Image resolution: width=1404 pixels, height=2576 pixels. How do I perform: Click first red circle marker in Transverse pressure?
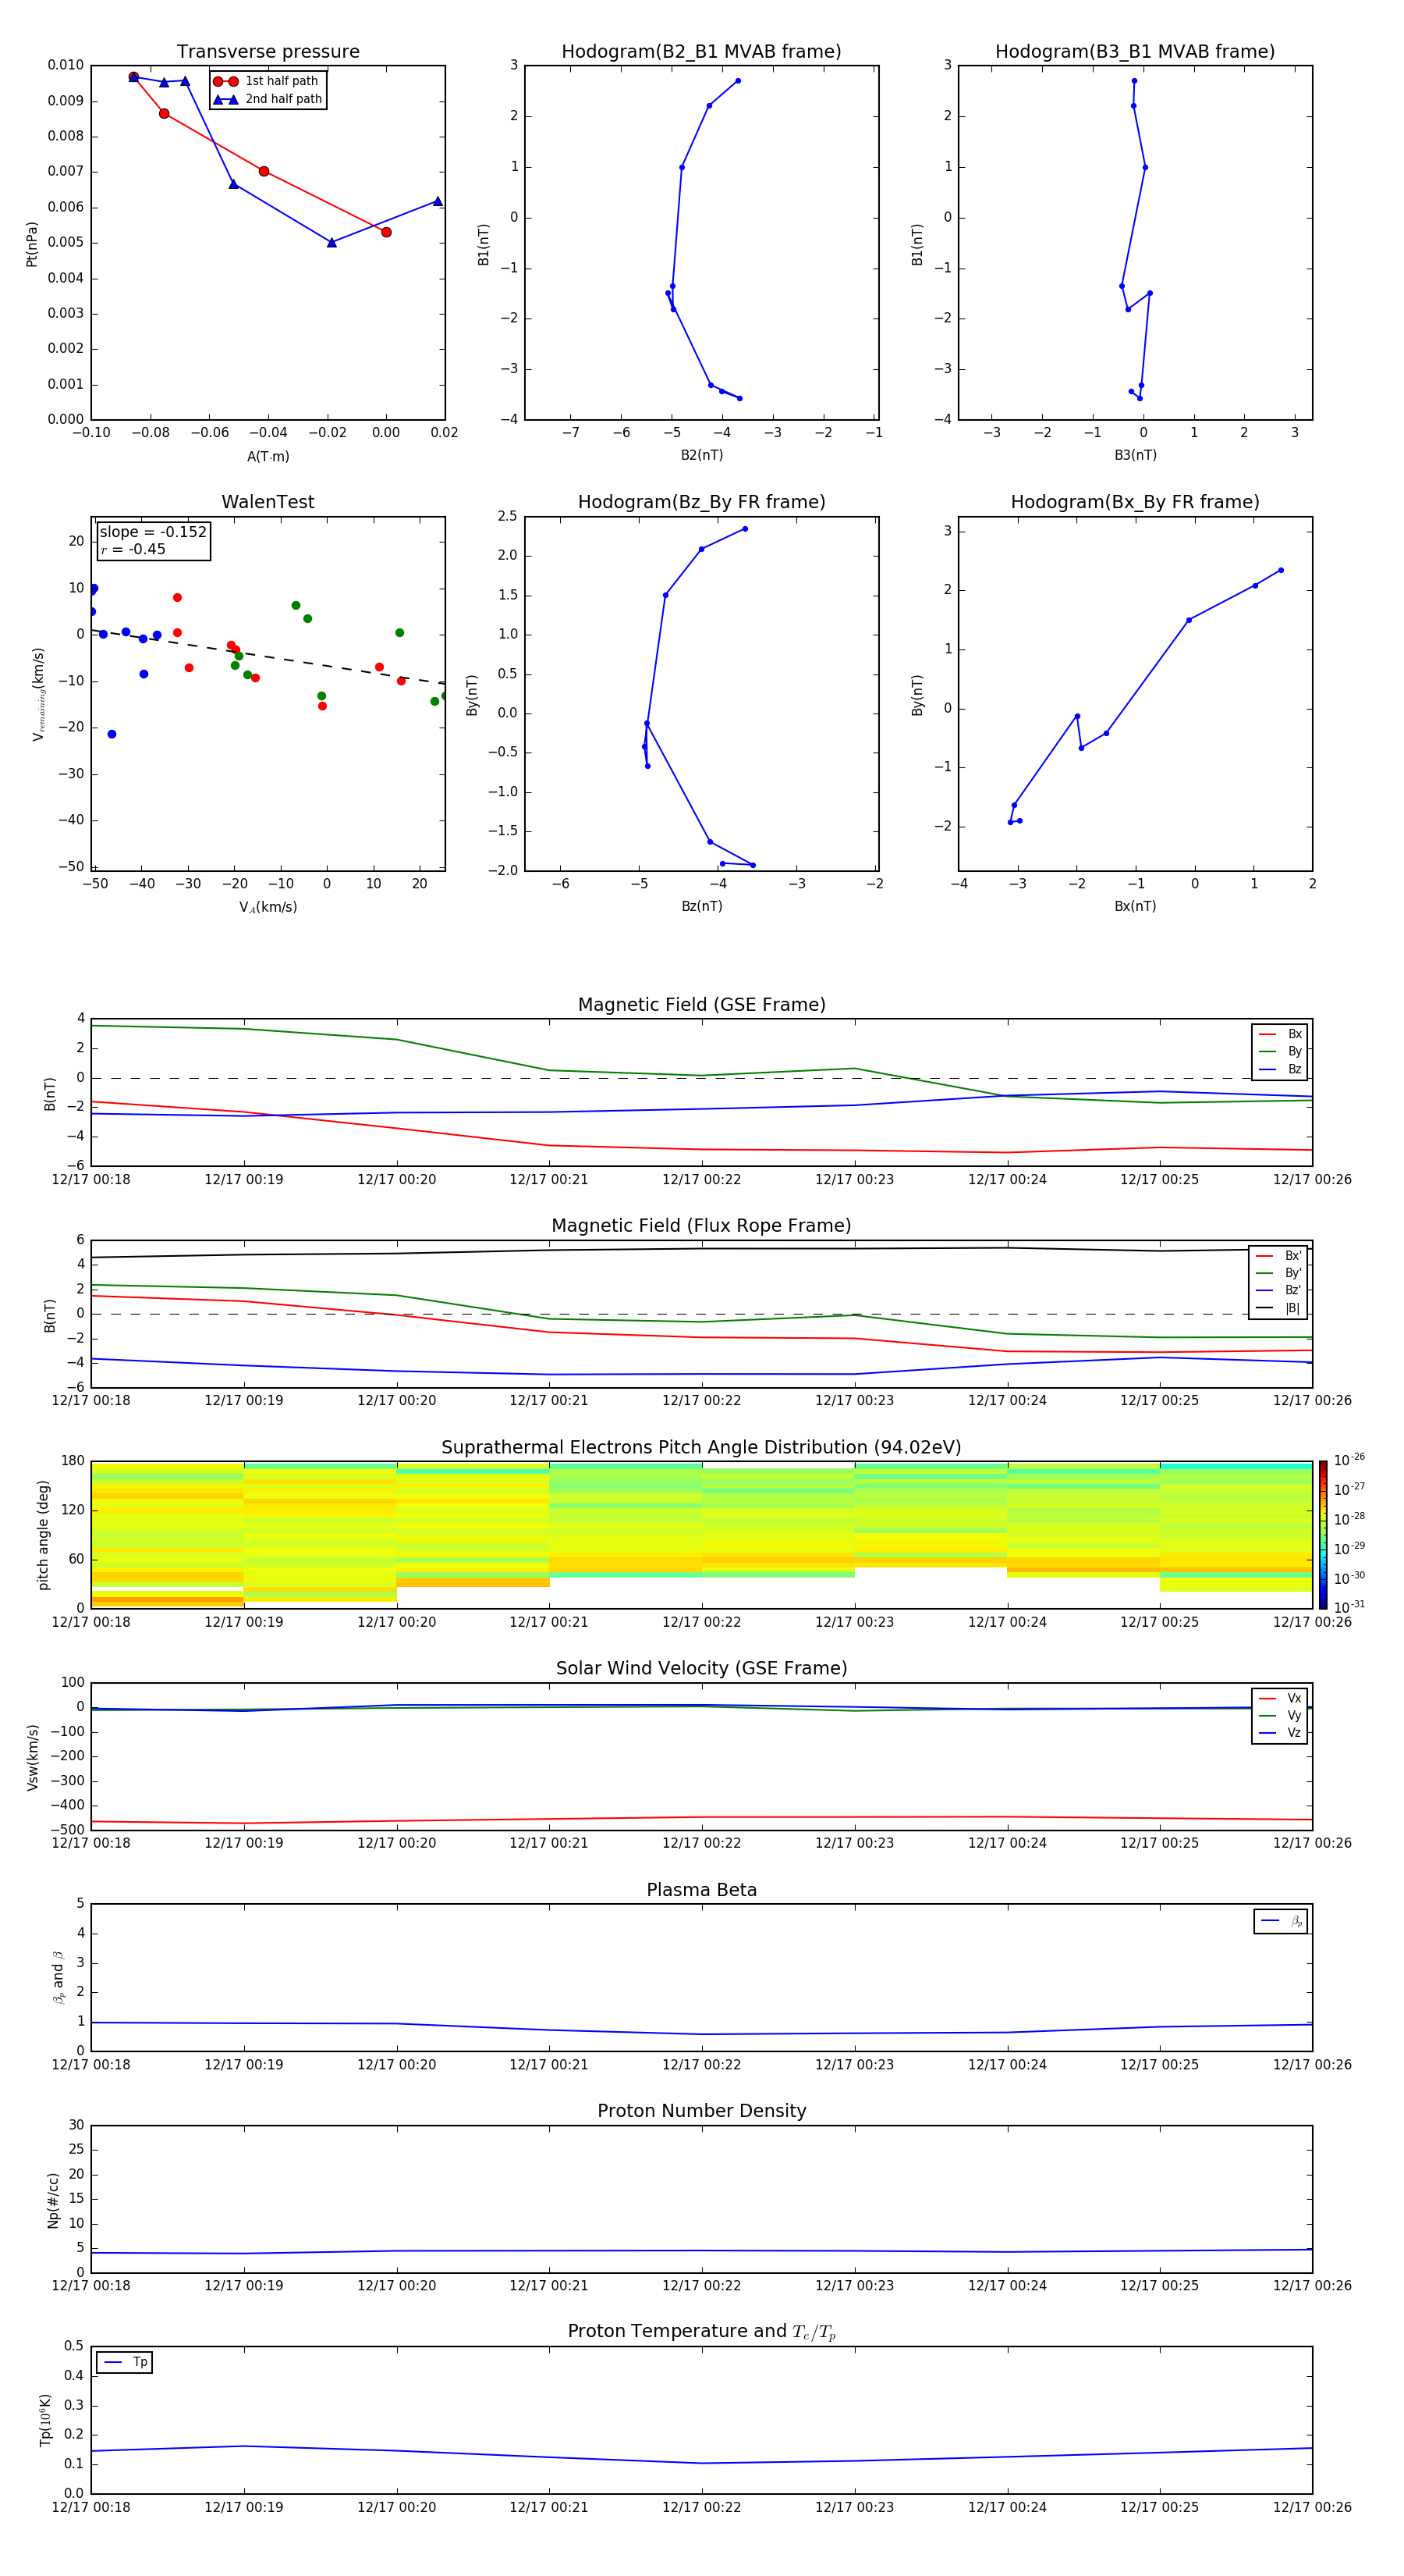(x=134, y=77)
